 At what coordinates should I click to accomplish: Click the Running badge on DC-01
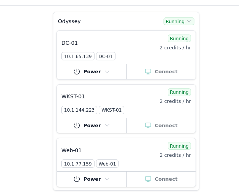pos(179,39)
